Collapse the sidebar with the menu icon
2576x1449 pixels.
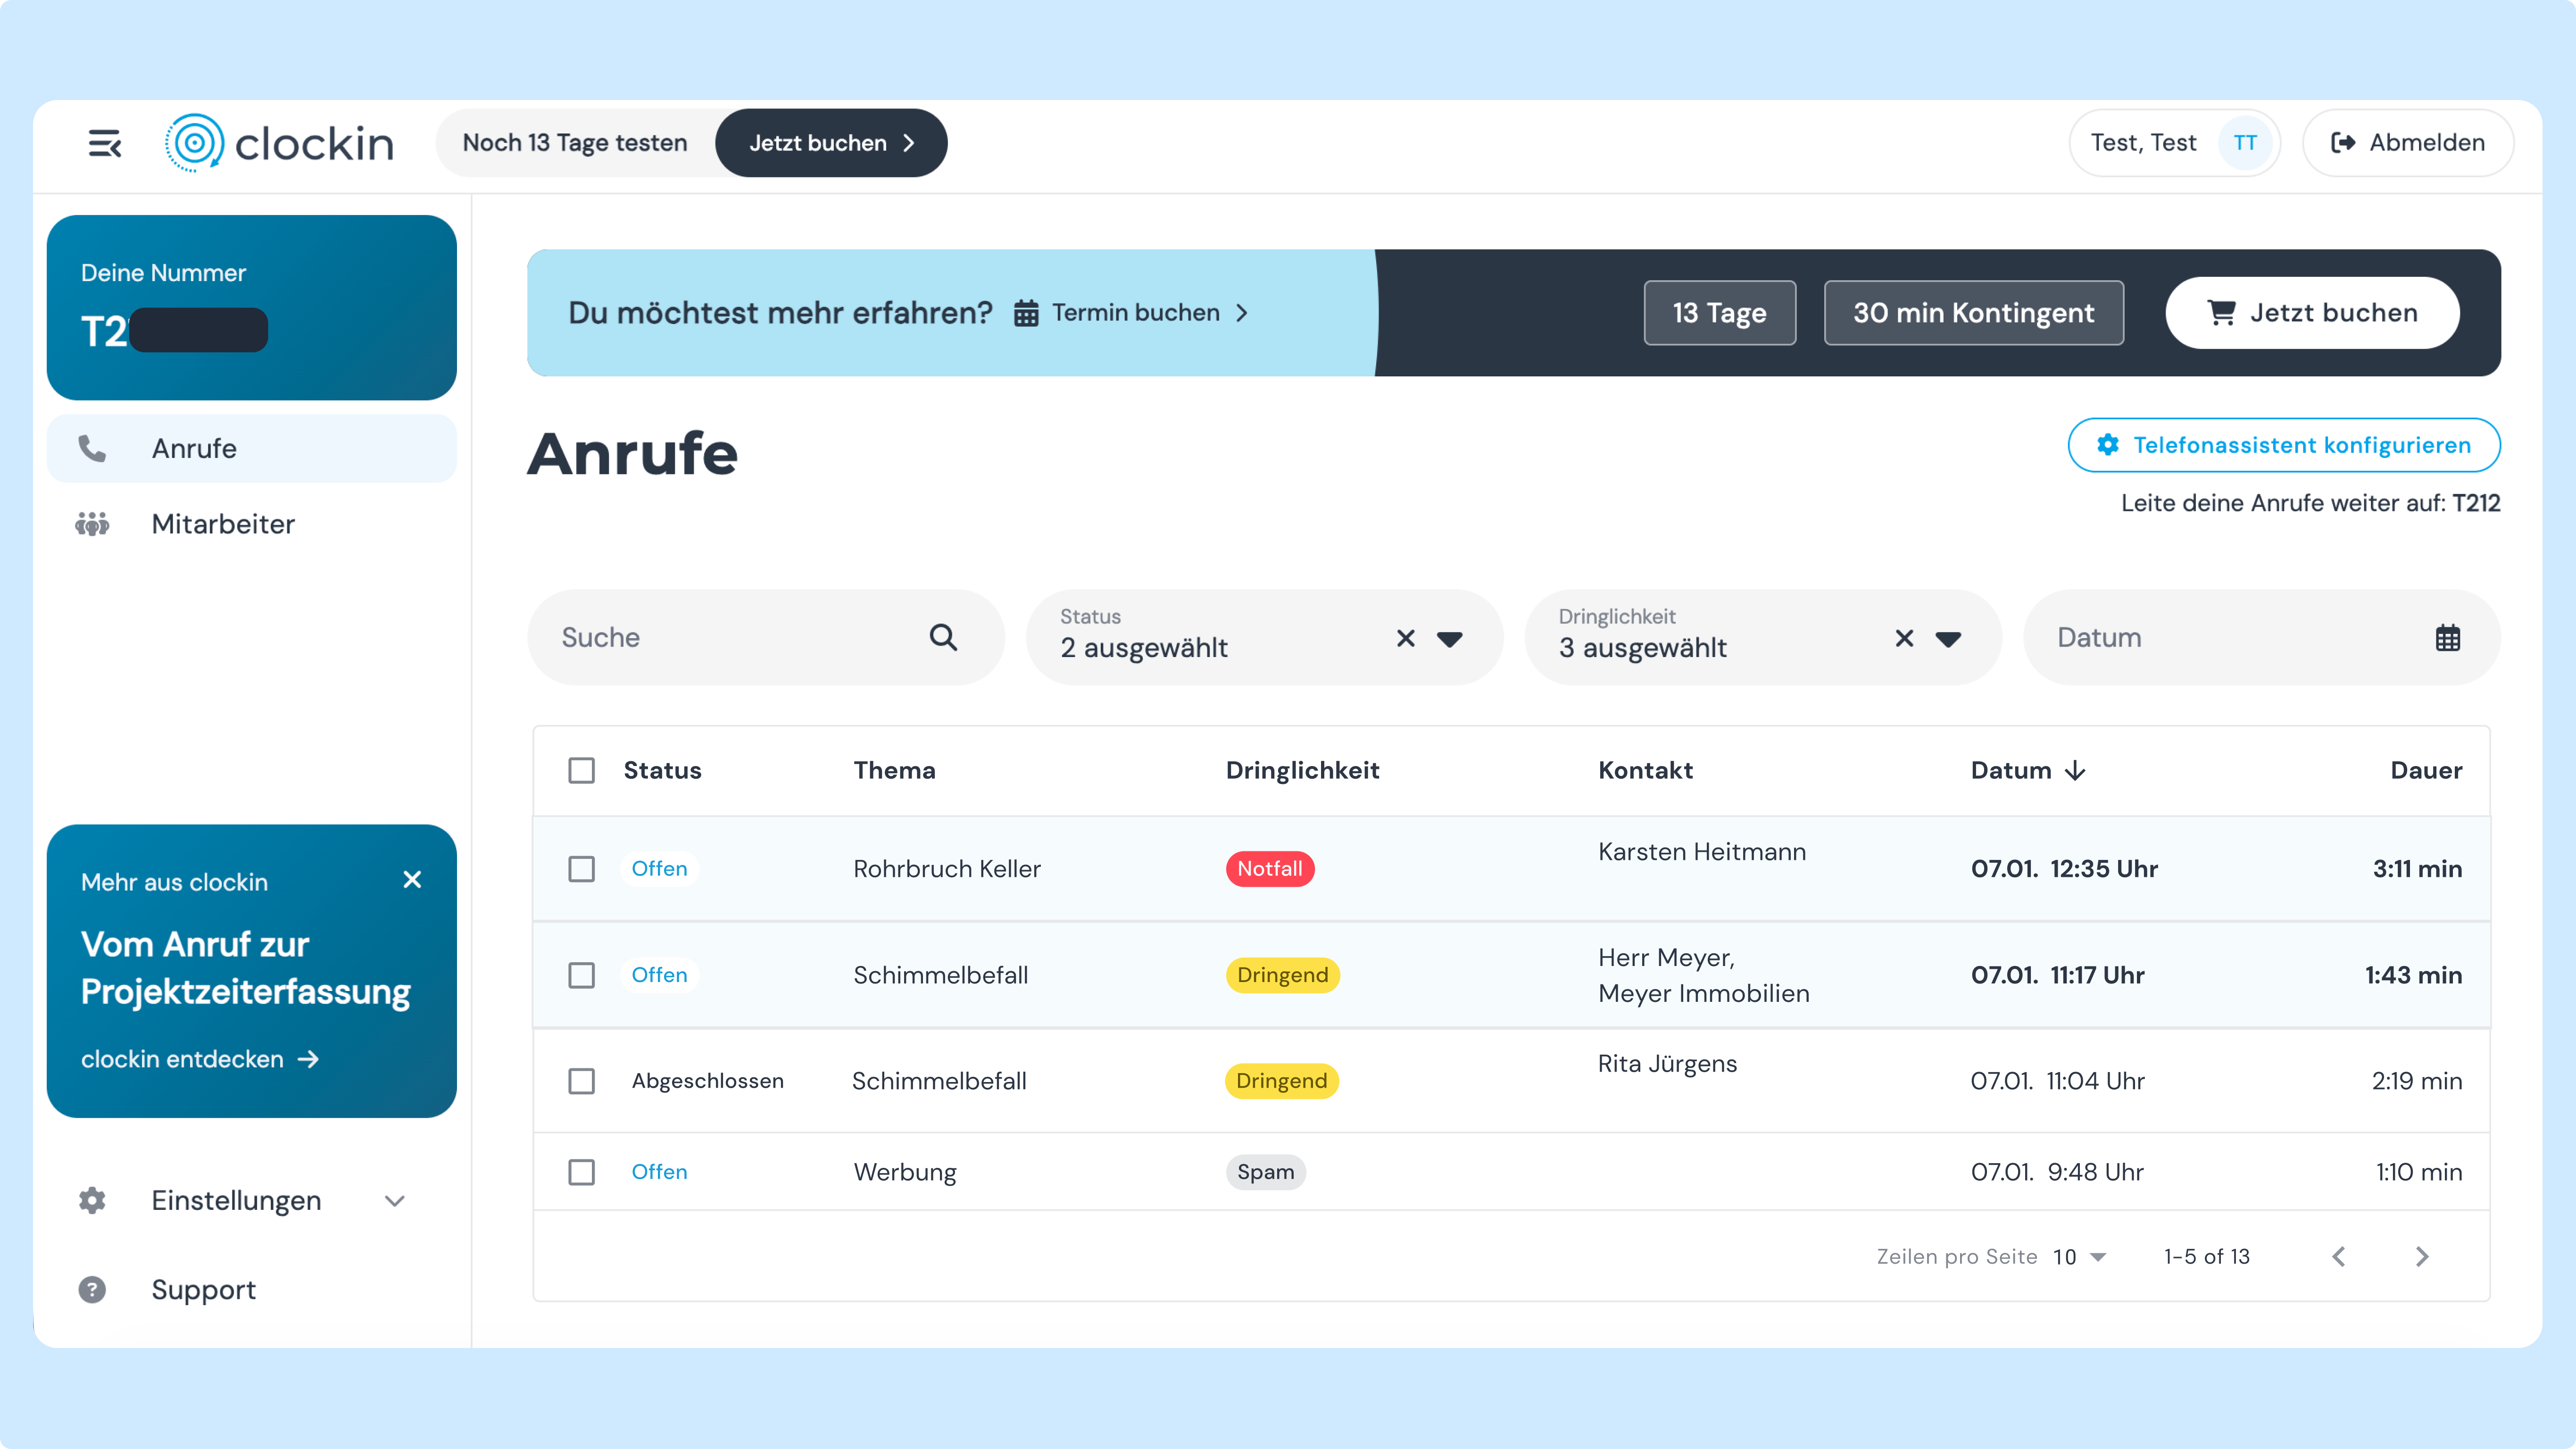(104, 143)
